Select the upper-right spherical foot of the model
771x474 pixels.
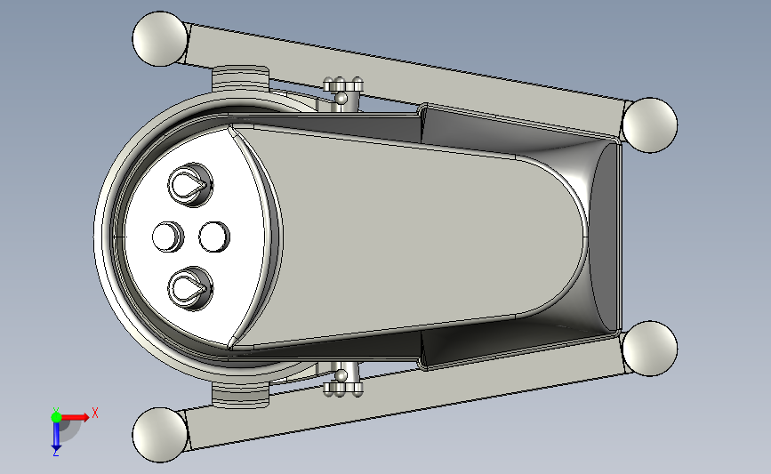point(649,125)
